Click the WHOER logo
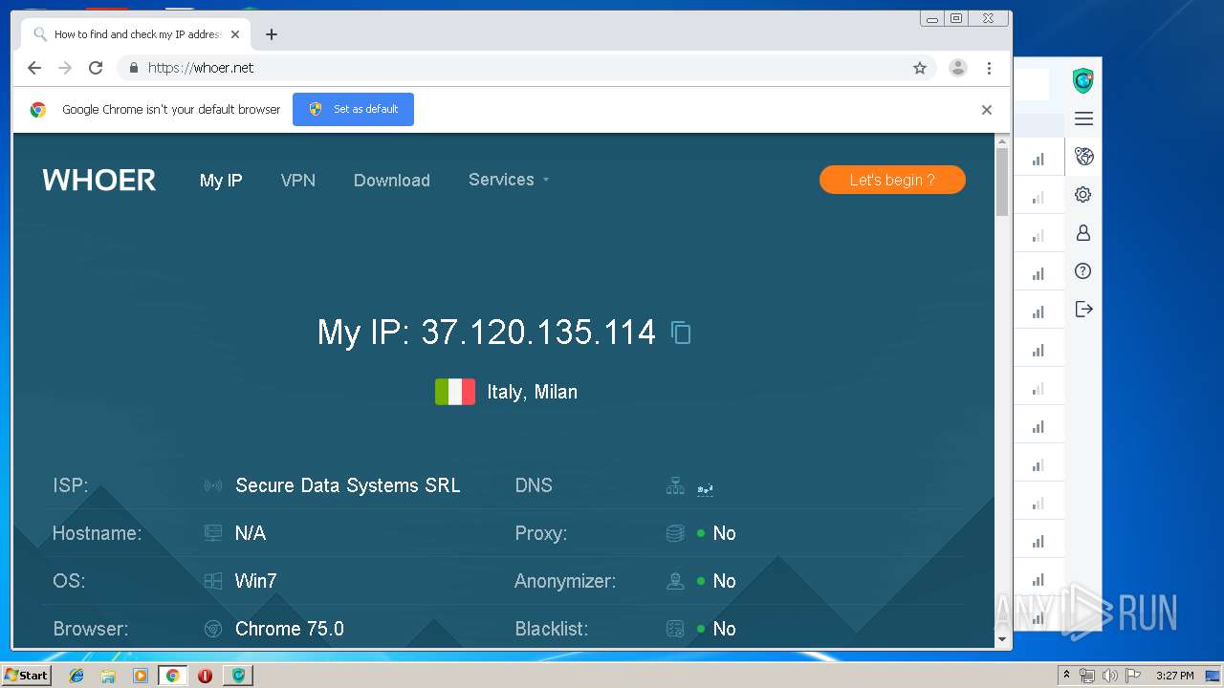 [99, 180]
